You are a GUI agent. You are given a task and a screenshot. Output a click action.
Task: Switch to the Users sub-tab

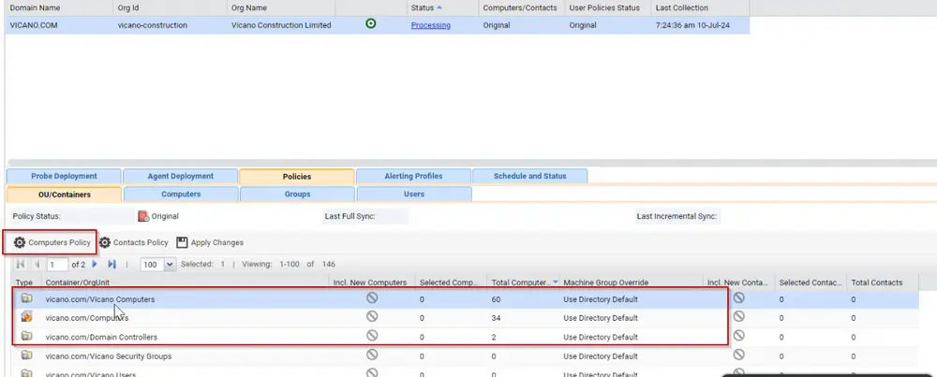coord(413,194)
